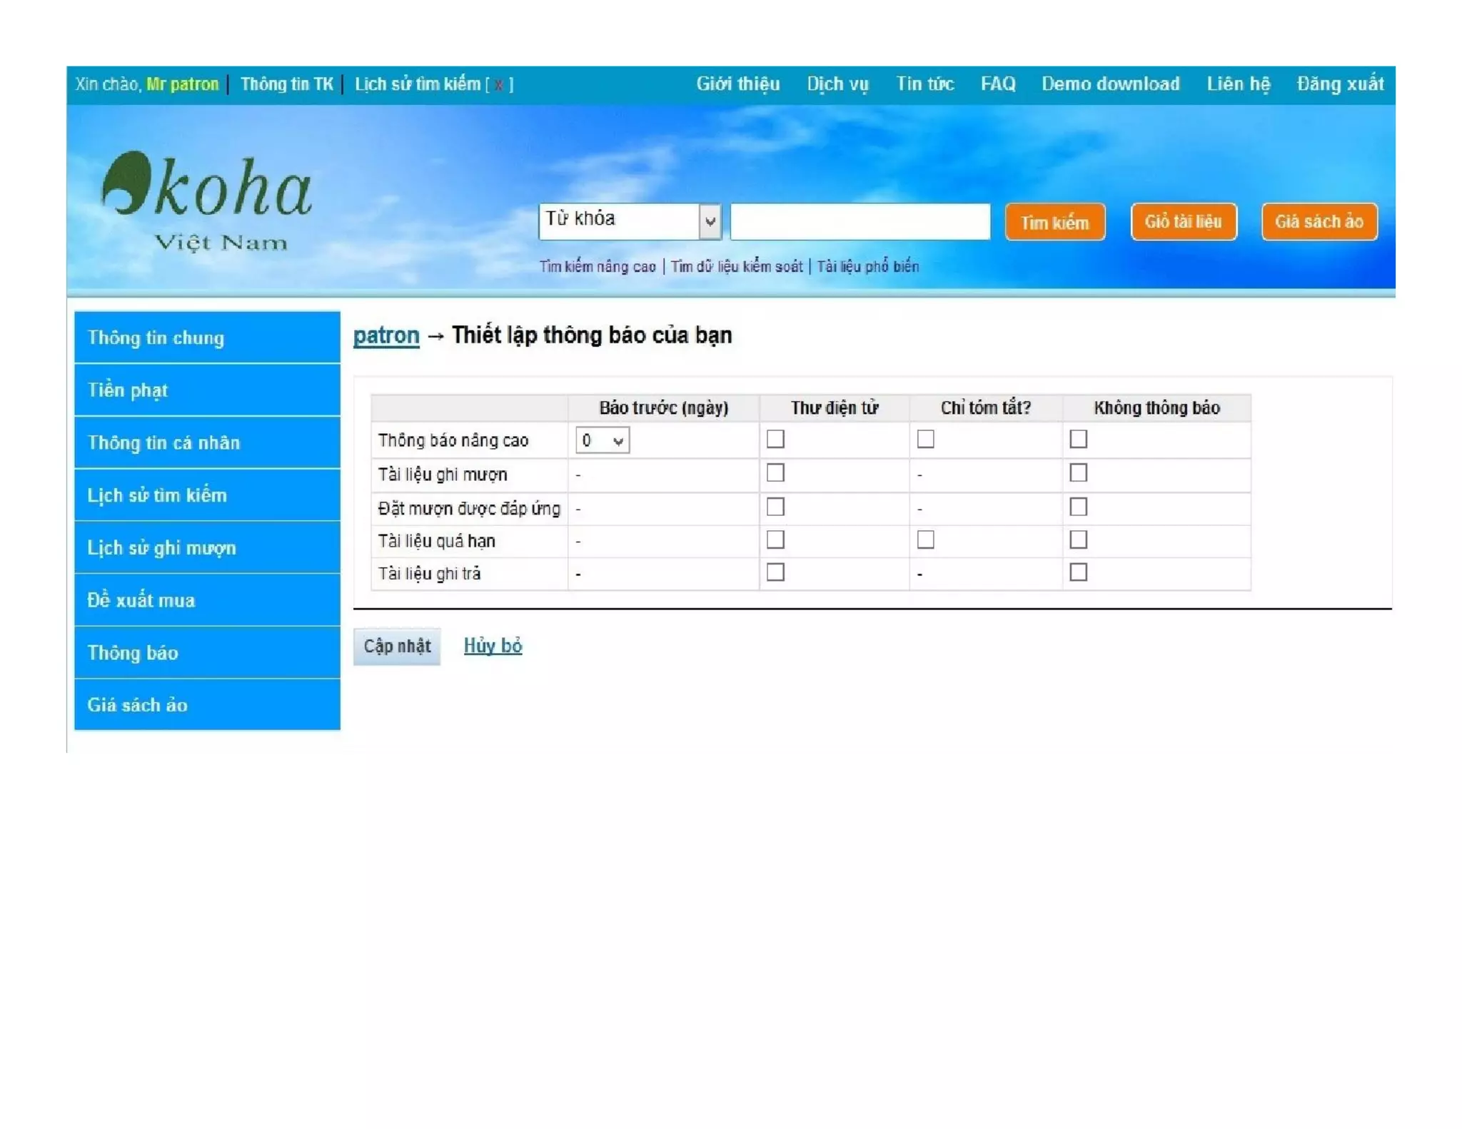Open the Giỏ tài liệu cart button
The image size is (1462, 1129).
click(x=1183, y=222)
